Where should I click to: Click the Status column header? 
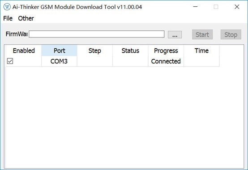tap(130, 50)
